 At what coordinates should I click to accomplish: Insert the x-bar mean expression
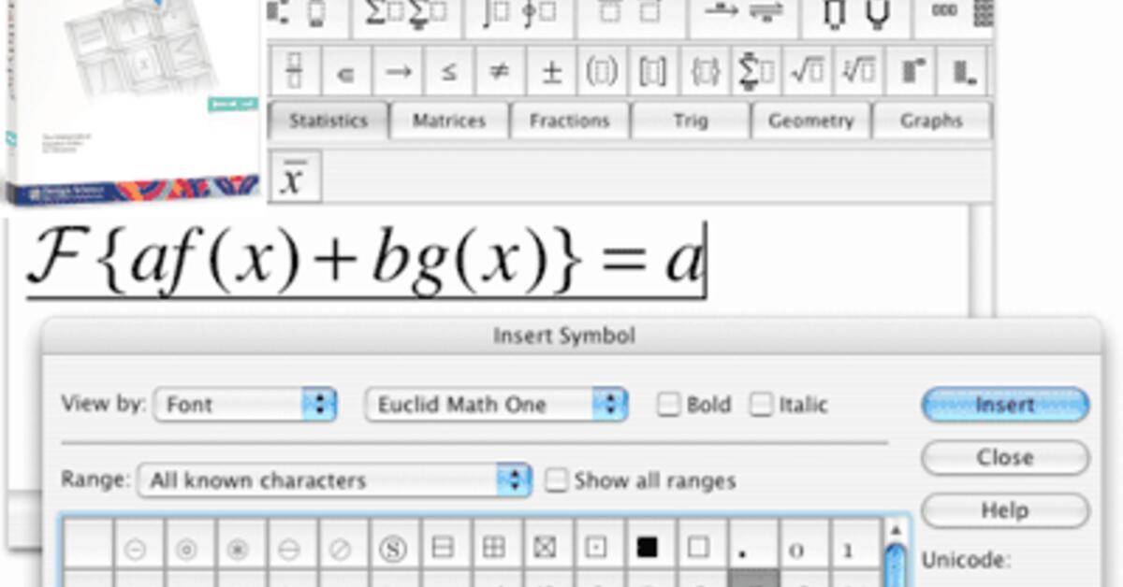tap(295, 176)
